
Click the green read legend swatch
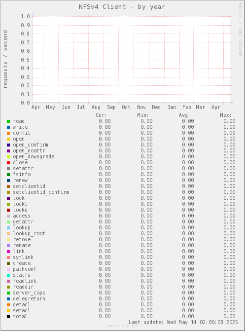[8, 121]
